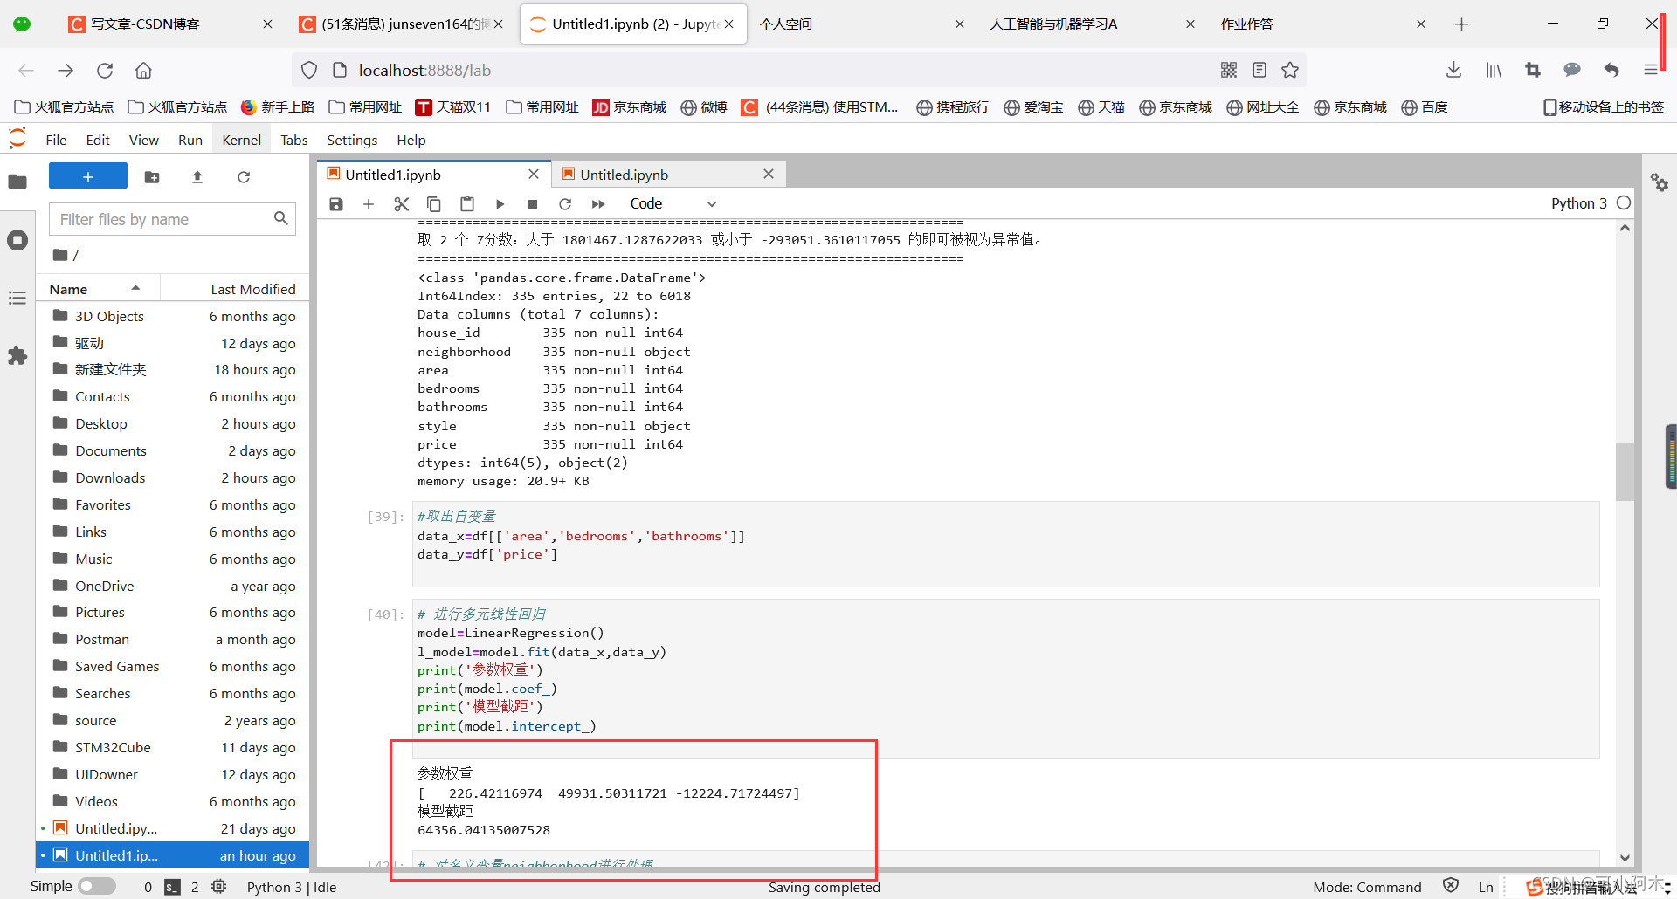The width and height of the screenshot is (1677, 899).
Task: Run the selected cell with play icon
Action: (x=500, y=204)
